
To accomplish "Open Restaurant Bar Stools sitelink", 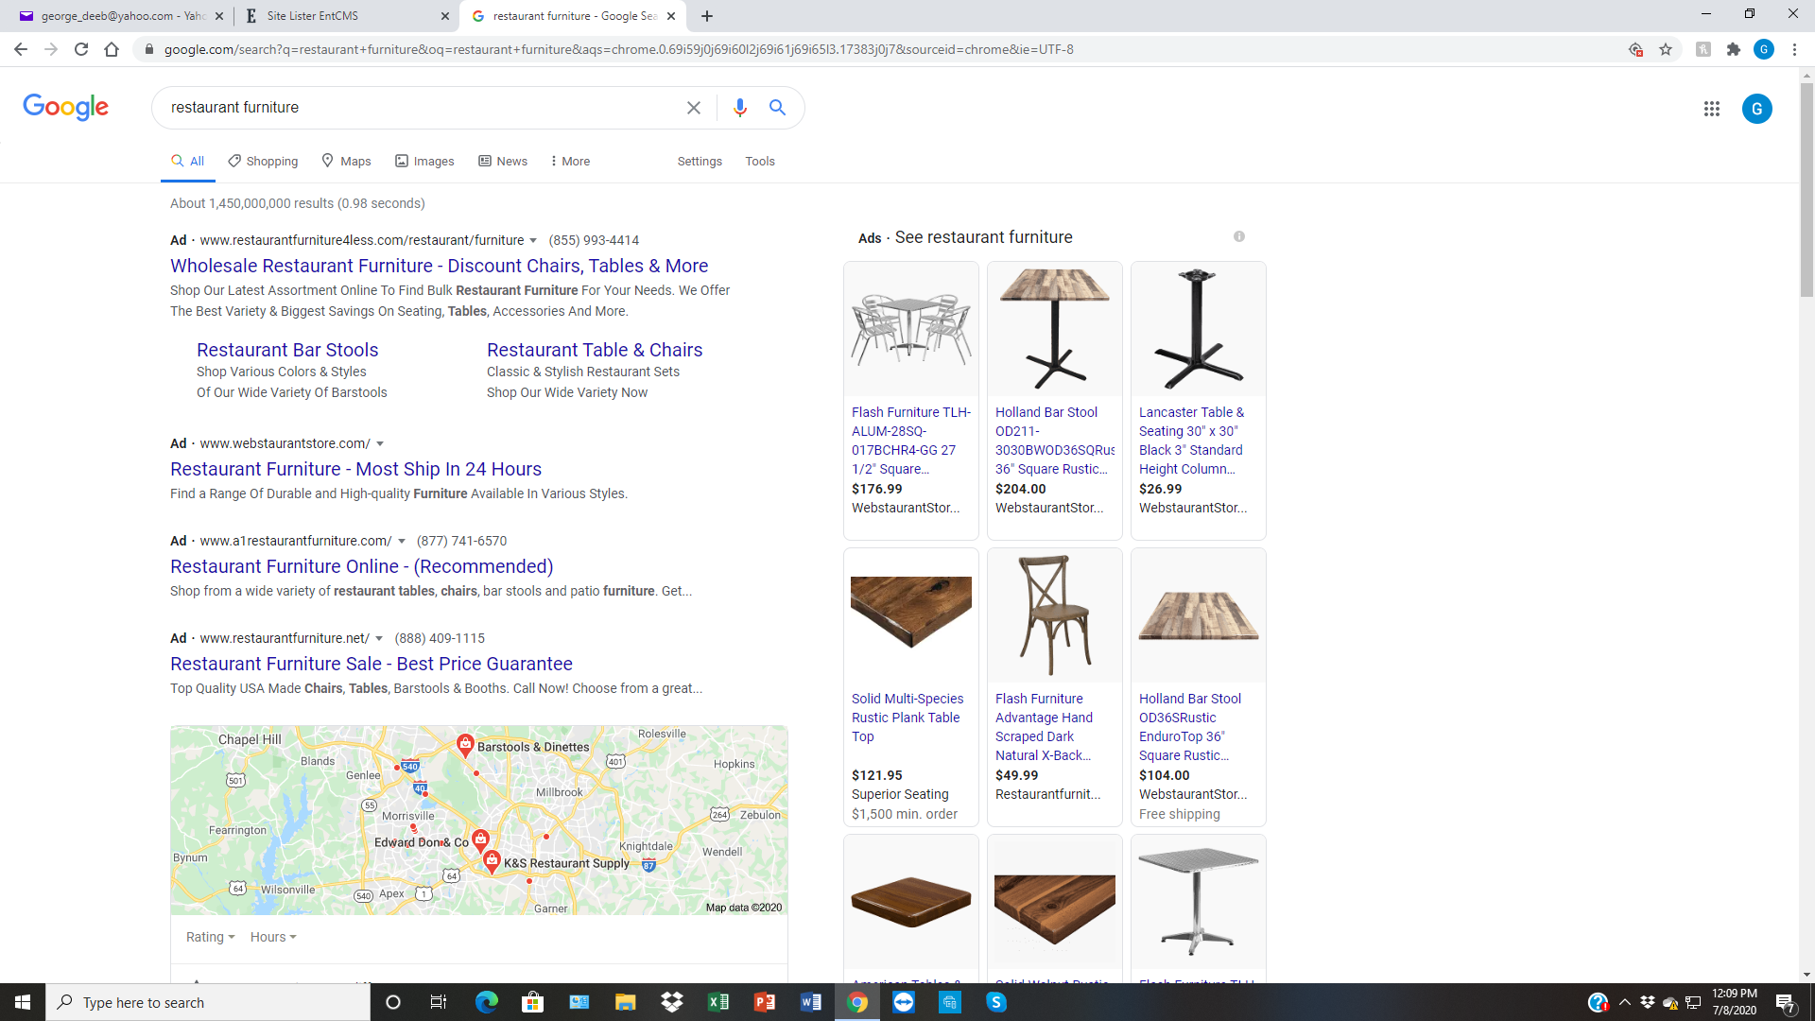I will click(287, 350).
